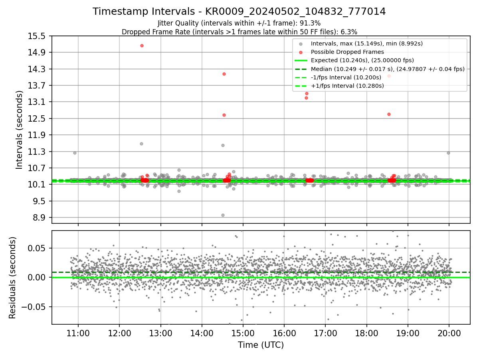Click legend entry 'Expected (10.240s), (25.00000 fps)'

coord(362,60)
